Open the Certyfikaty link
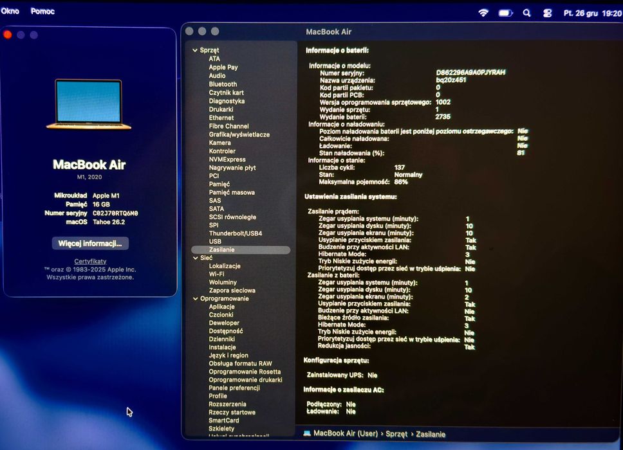Image resolution: width=623 pixels, height=450 pixels. tap(90, 261)
